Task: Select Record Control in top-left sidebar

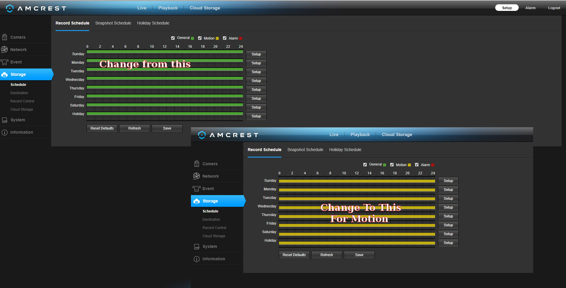Action: [x=22, y=101]
